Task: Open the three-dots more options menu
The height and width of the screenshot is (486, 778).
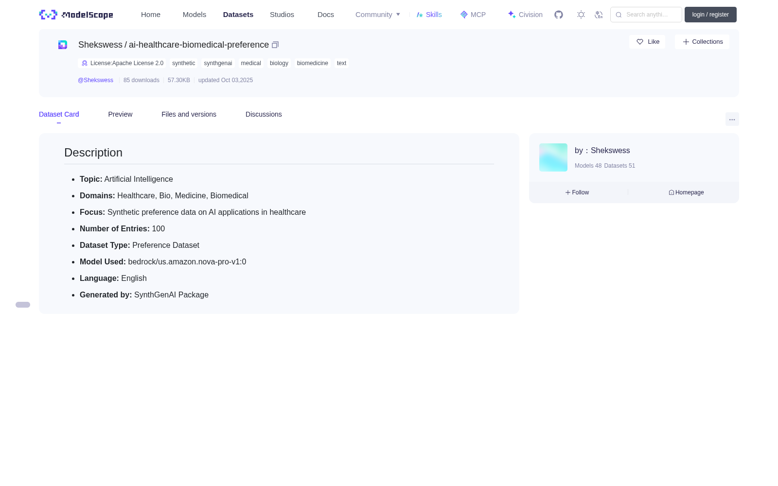Action: pos(732,119)
